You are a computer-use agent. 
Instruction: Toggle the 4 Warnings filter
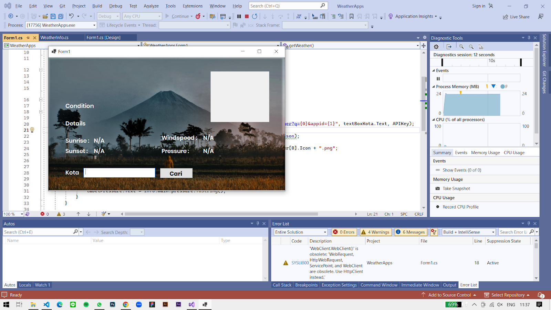(x=375, y=232)
